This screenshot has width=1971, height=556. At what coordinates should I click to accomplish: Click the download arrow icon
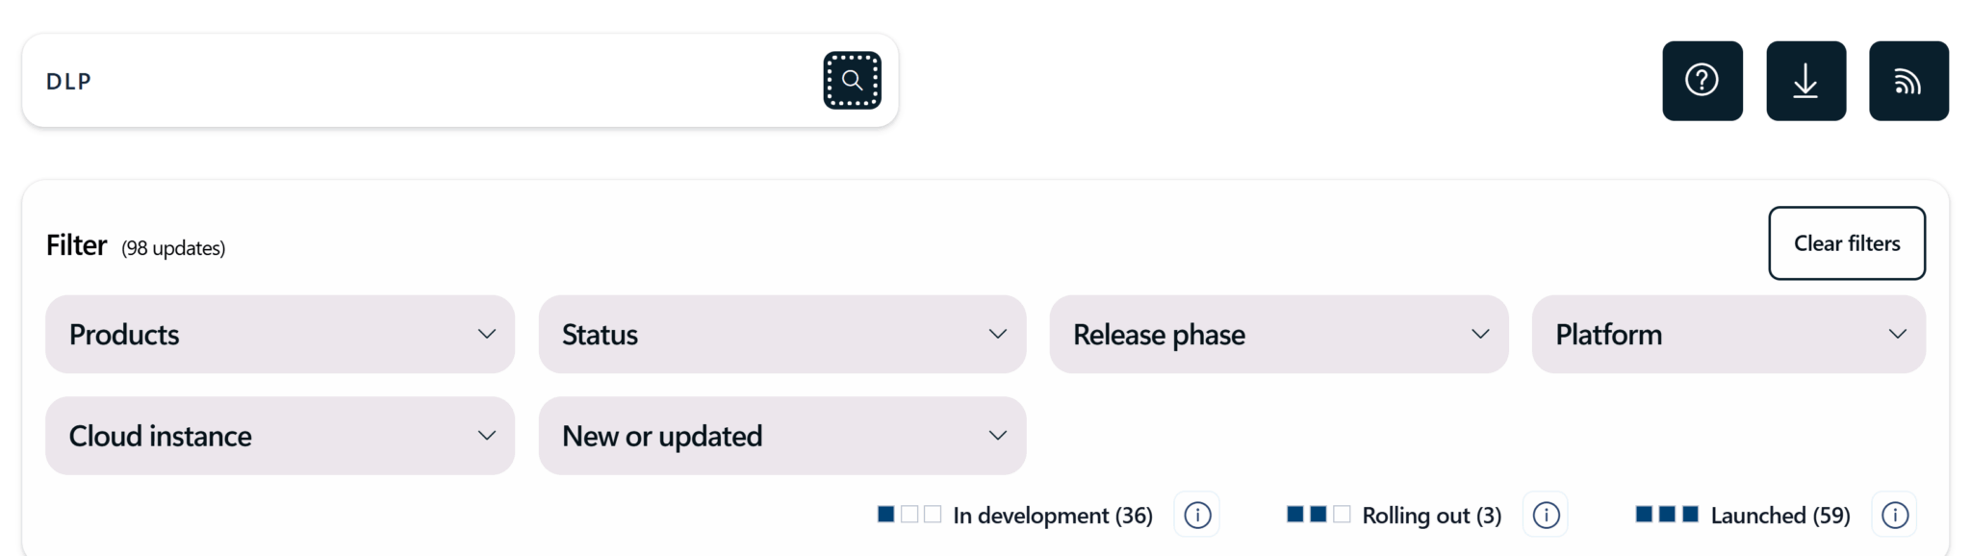coord(1805,81)
